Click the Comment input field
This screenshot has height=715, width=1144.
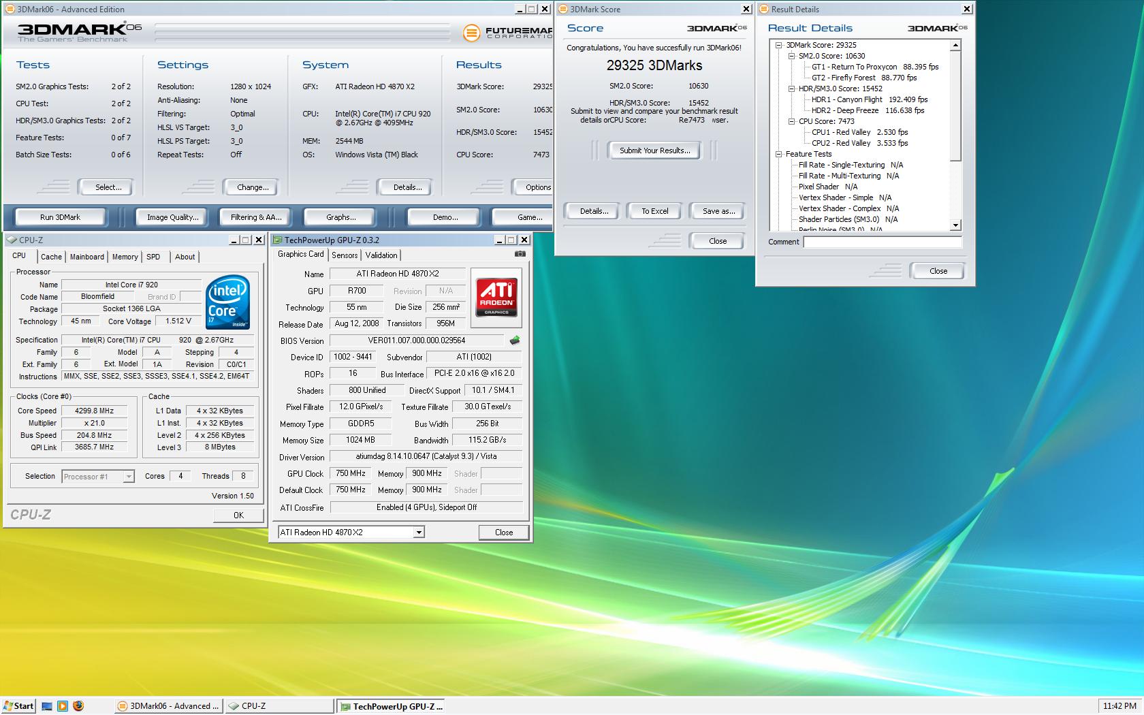click(x=883, y=242)
